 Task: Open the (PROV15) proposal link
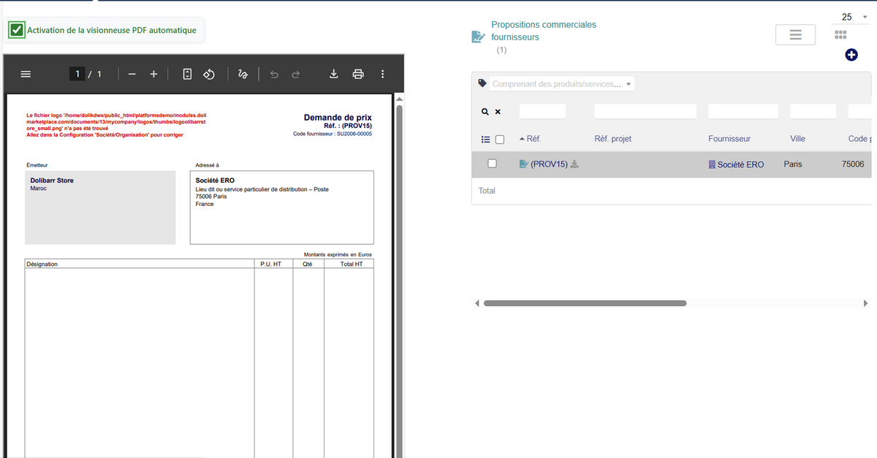coord(548,164)
